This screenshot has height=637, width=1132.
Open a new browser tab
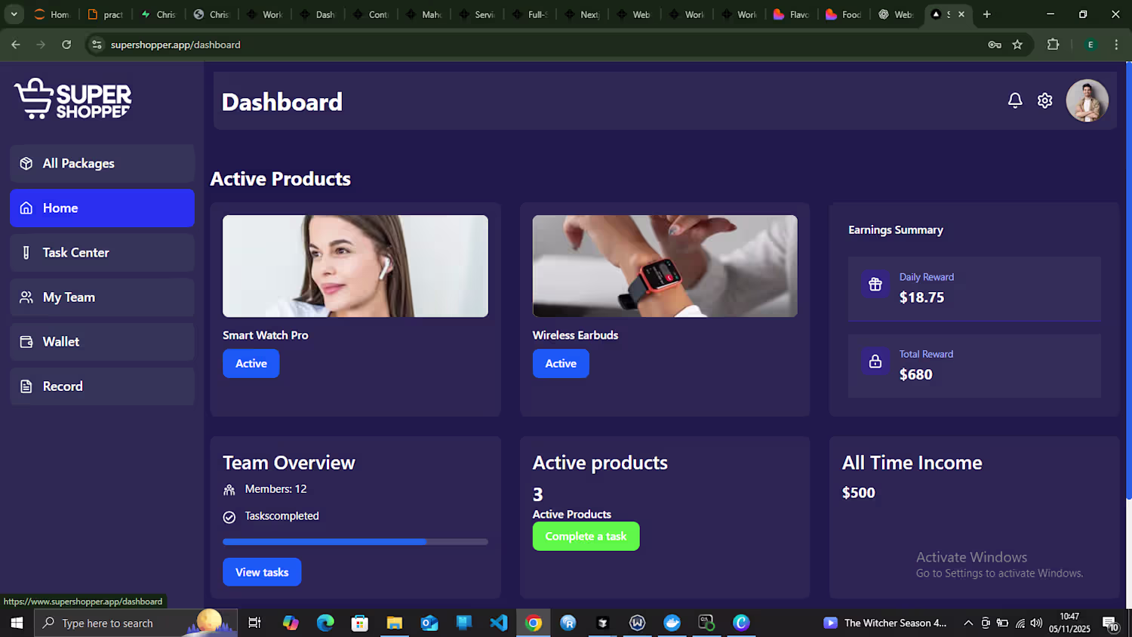[x=986, y=14]
